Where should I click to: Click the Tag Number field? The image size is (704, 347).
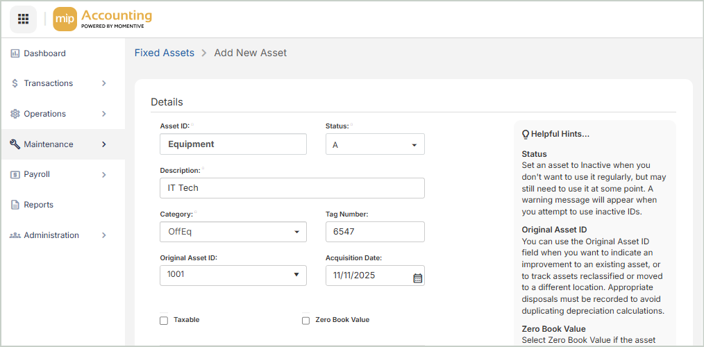tap(375, 232)
